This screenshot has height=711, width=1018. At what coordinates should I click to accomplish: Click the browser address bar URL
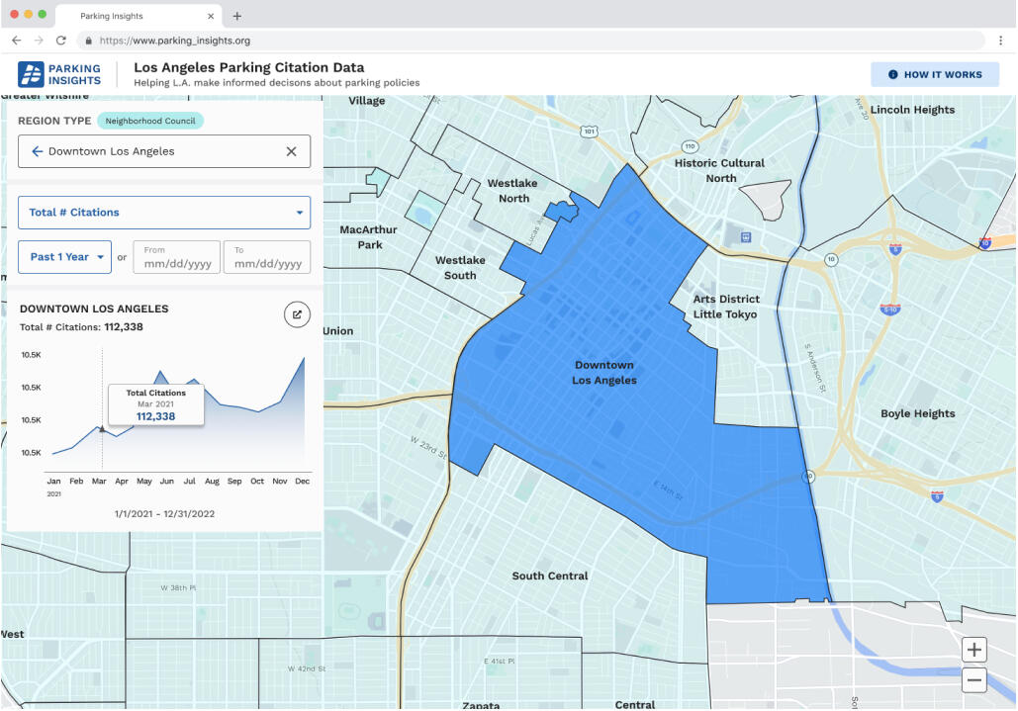click(x=174, y=41)
